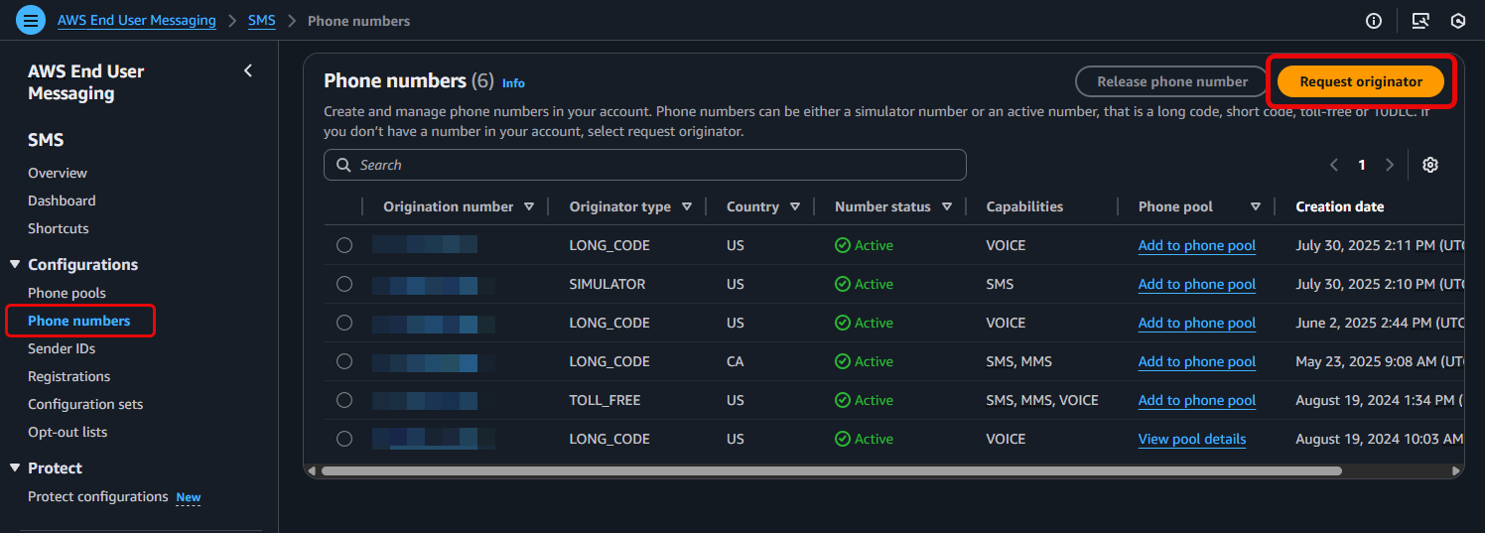Click the hexagon settings icon in top bar
The width and height of the screenshot is (1485, 533).
1458,21
